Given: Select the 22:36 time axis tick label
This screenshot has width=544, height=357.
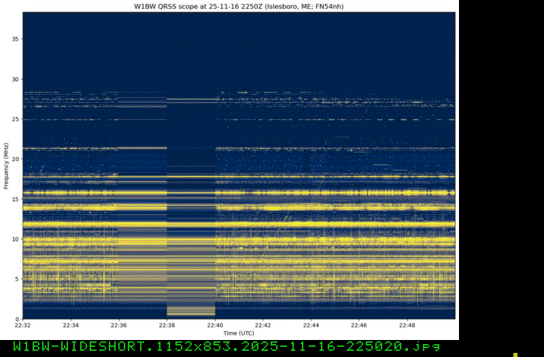Looking at the screenshot, I should [119, 326].
